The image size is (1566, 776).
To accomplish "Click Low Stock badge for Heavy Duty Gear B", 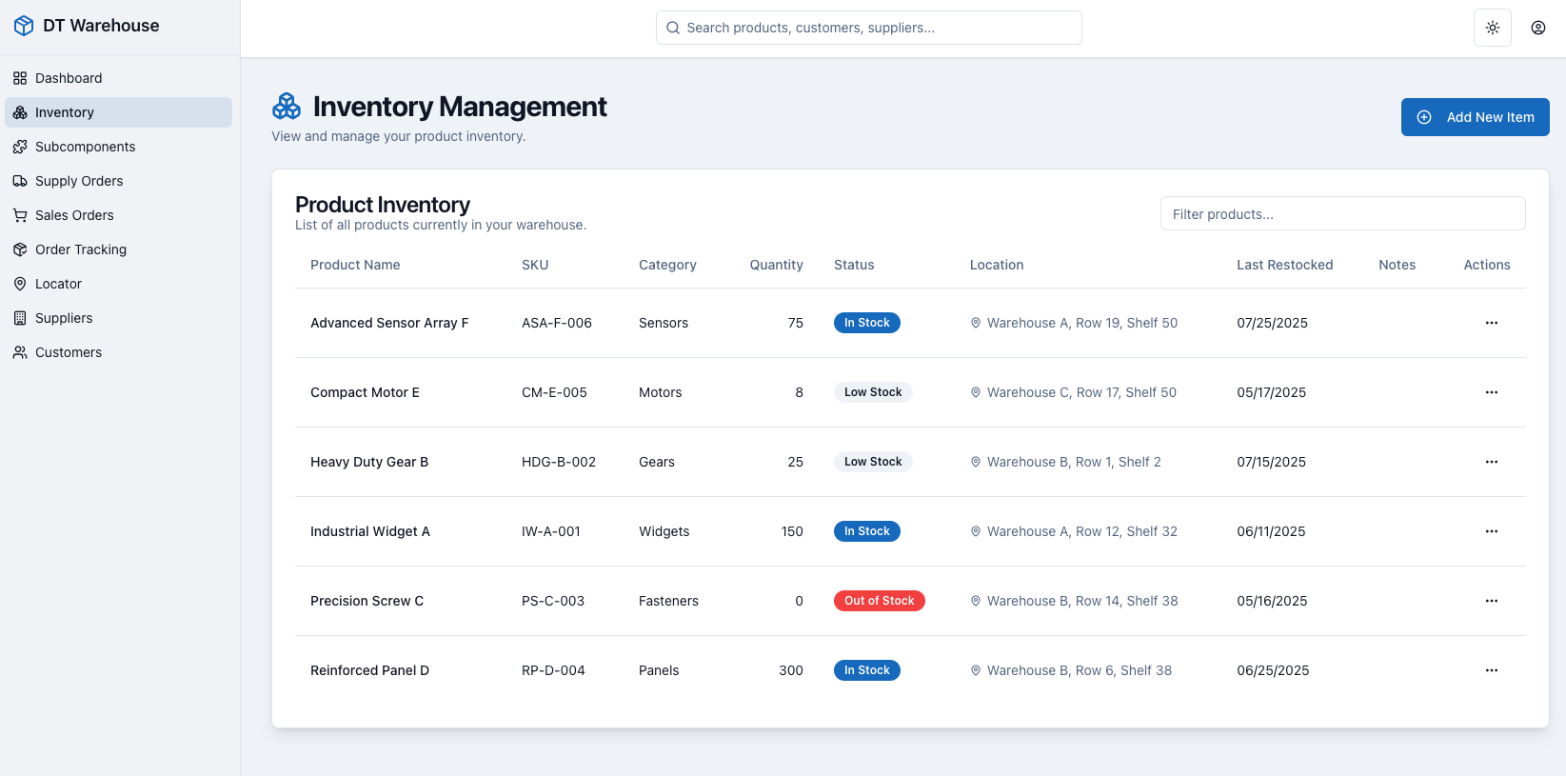I will pos(873,462).
